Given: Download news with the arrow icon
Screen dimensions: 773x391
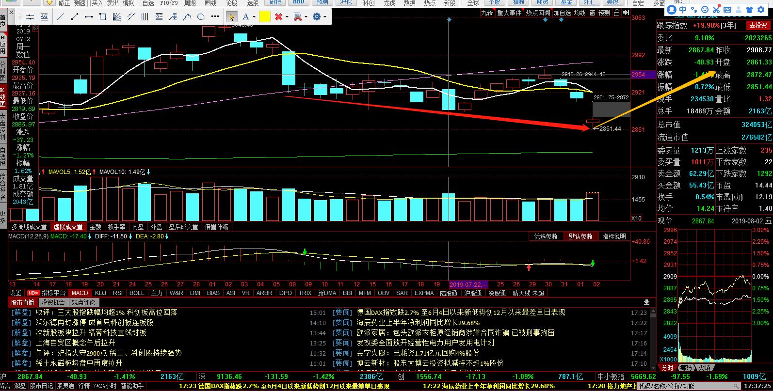Looking at the screenshot, I should tap(646, 302).
